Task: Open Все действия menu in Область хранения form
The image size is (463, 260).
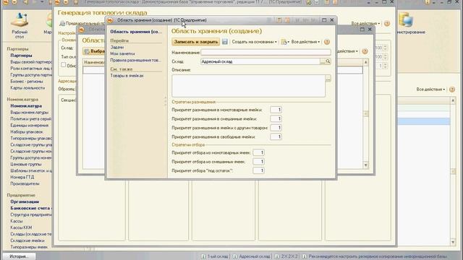Action: 305,42
